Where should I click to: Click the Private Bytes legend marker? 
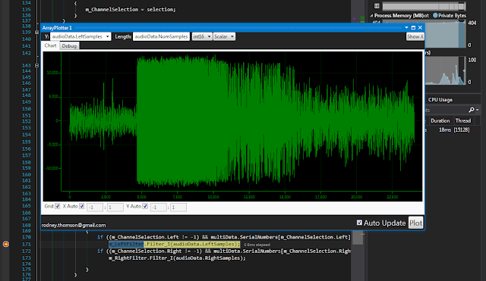pyautogui.click(x=435, y=15)
